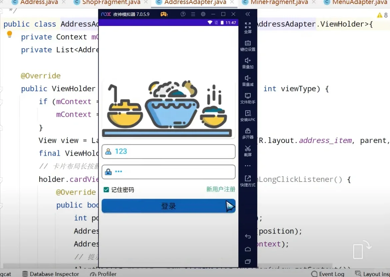Open the key mapping settings in Nox

coord(248,46)
